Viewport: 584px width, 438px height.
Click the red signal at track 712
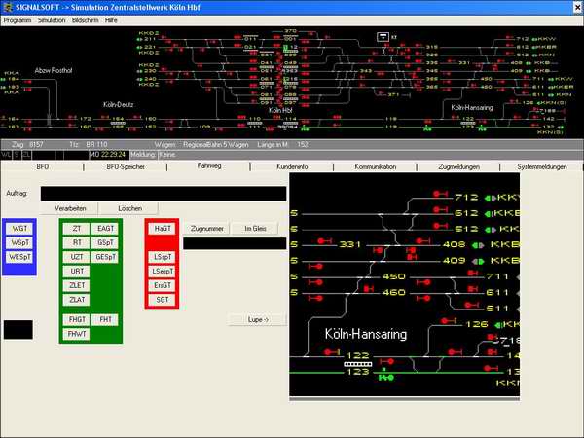click(438, 196)
